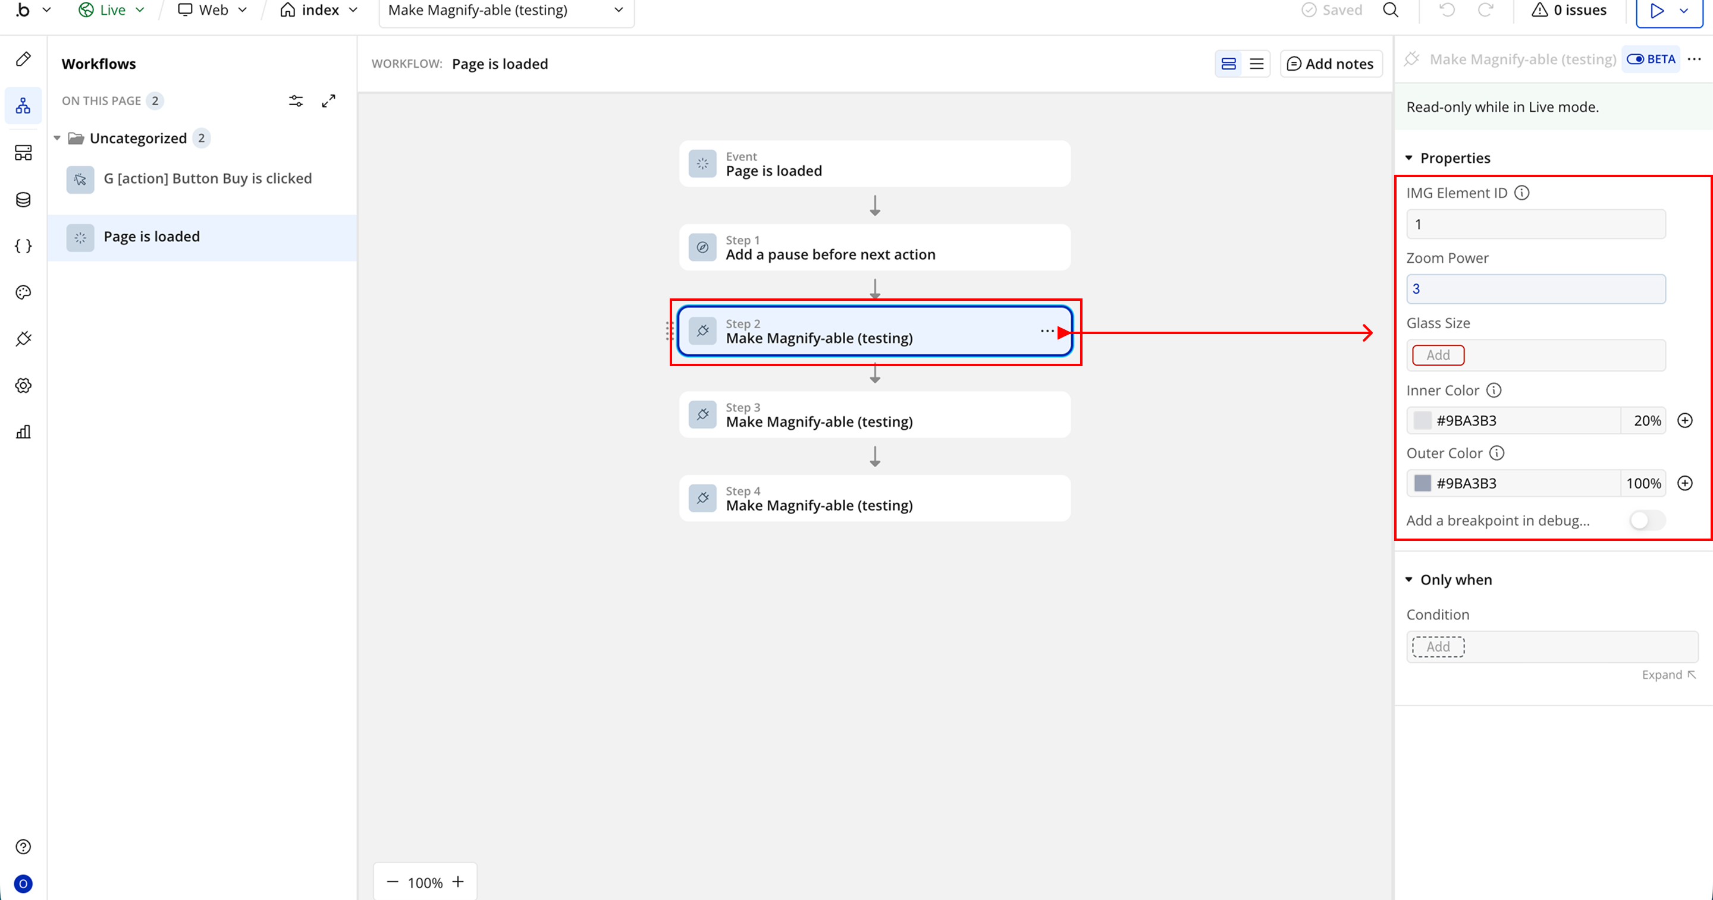Open the Data tab database icon

23,199
